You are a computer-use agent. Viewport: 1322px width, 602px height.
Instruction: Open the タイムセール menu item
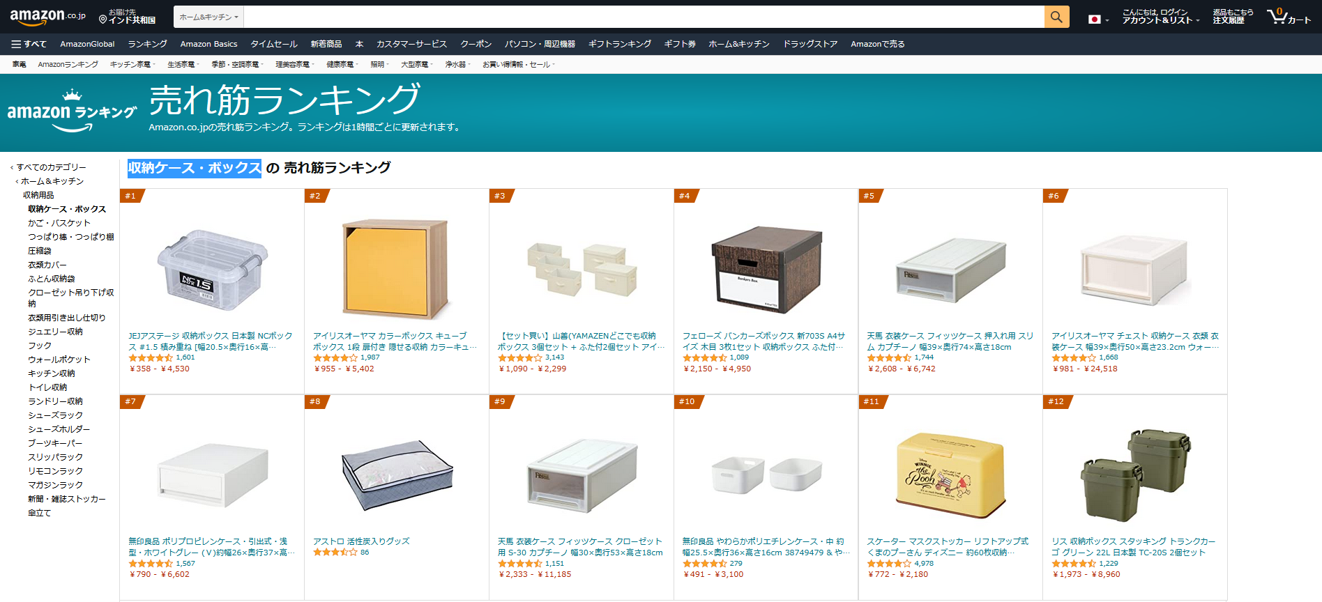pyautogui.click(x=273, y=44)
